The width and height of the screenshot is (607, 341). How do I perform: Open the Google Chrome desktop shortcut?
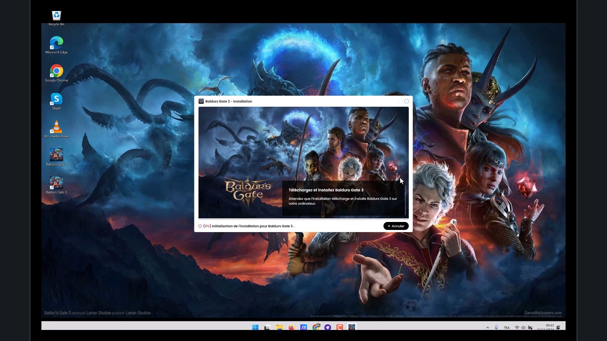(x=56, y=73)
